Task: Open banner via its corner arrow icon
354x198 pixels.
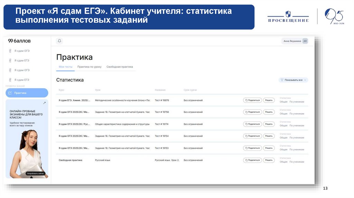Action: pos(45,103)
